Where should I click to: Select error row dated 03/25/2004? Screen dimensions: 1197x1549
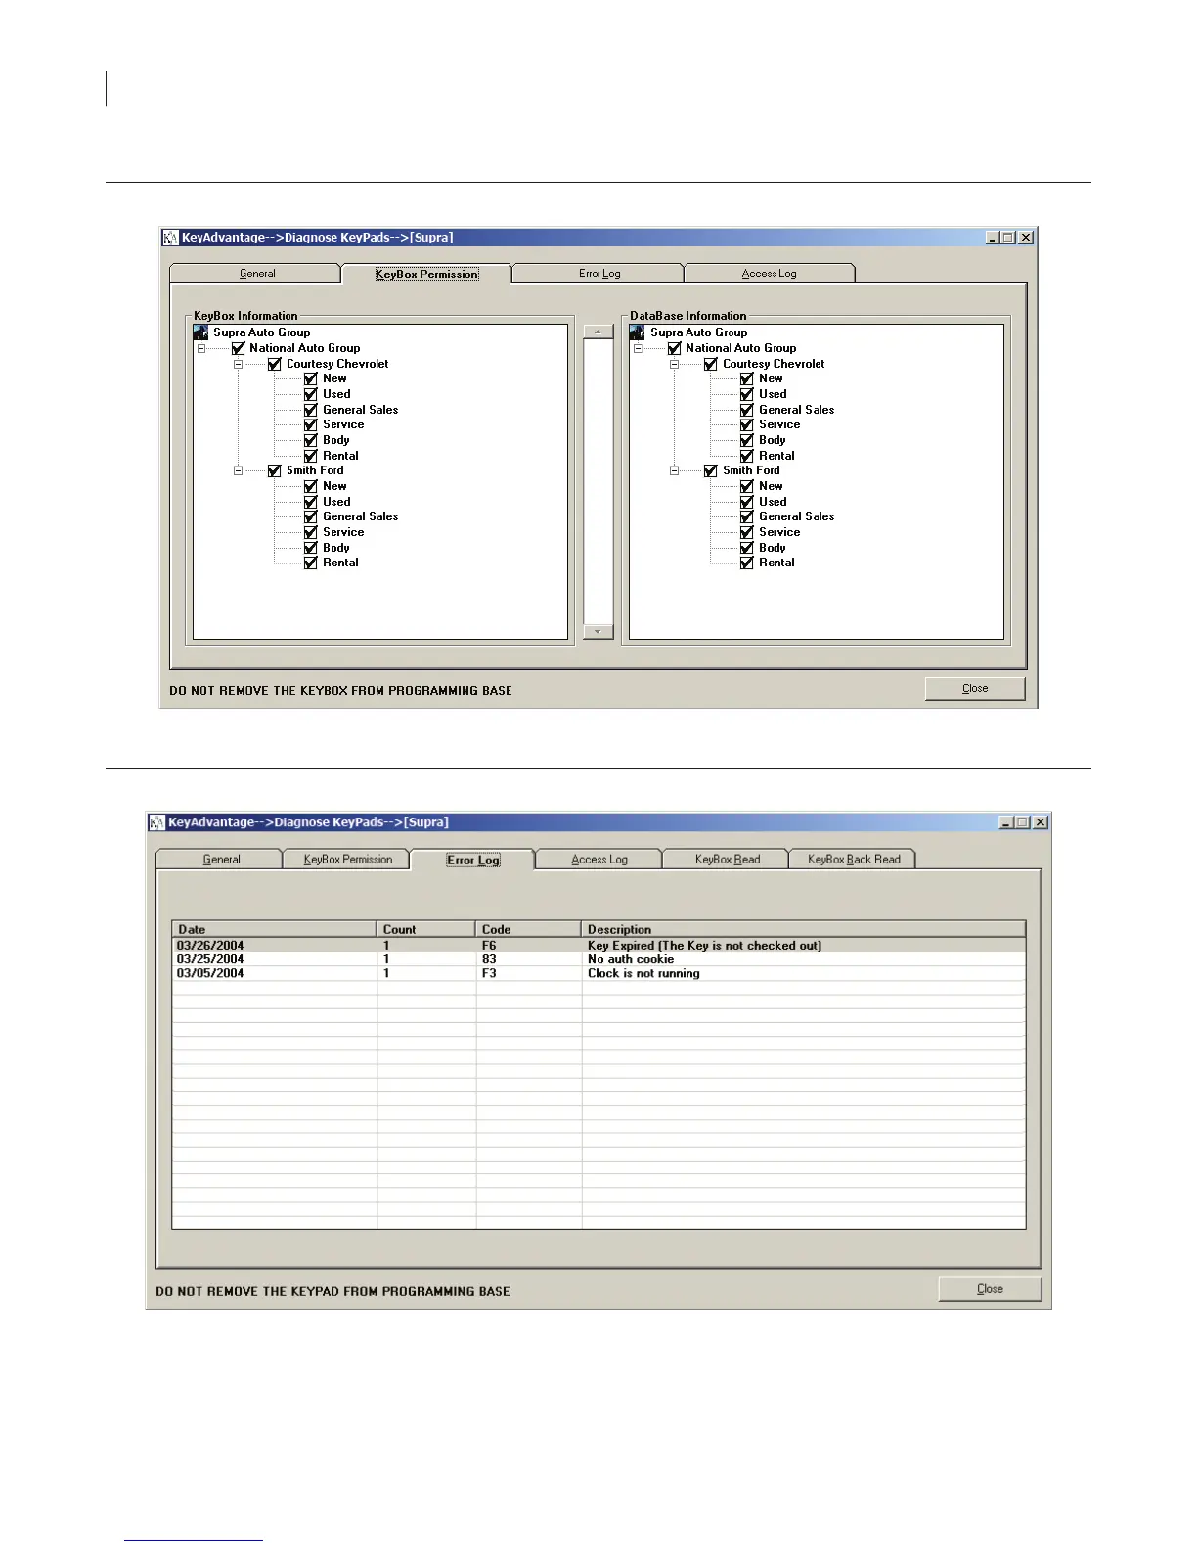click(x=598, y=959)
